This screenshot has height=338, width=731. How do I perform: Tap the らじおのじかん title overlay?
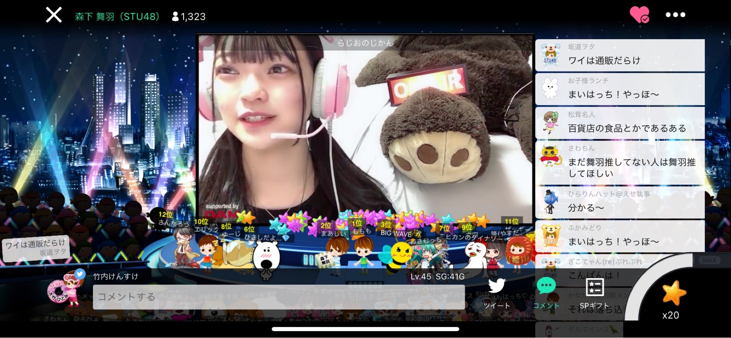pos(365,43)
